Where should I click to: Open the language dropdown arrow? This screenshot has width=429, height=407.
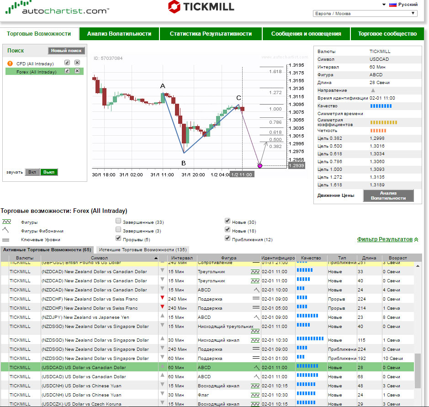click(384, 5)
